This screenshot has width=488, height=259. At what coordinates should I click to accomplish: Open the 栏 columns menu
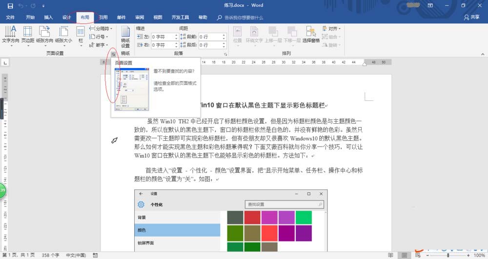pos(81,36)
